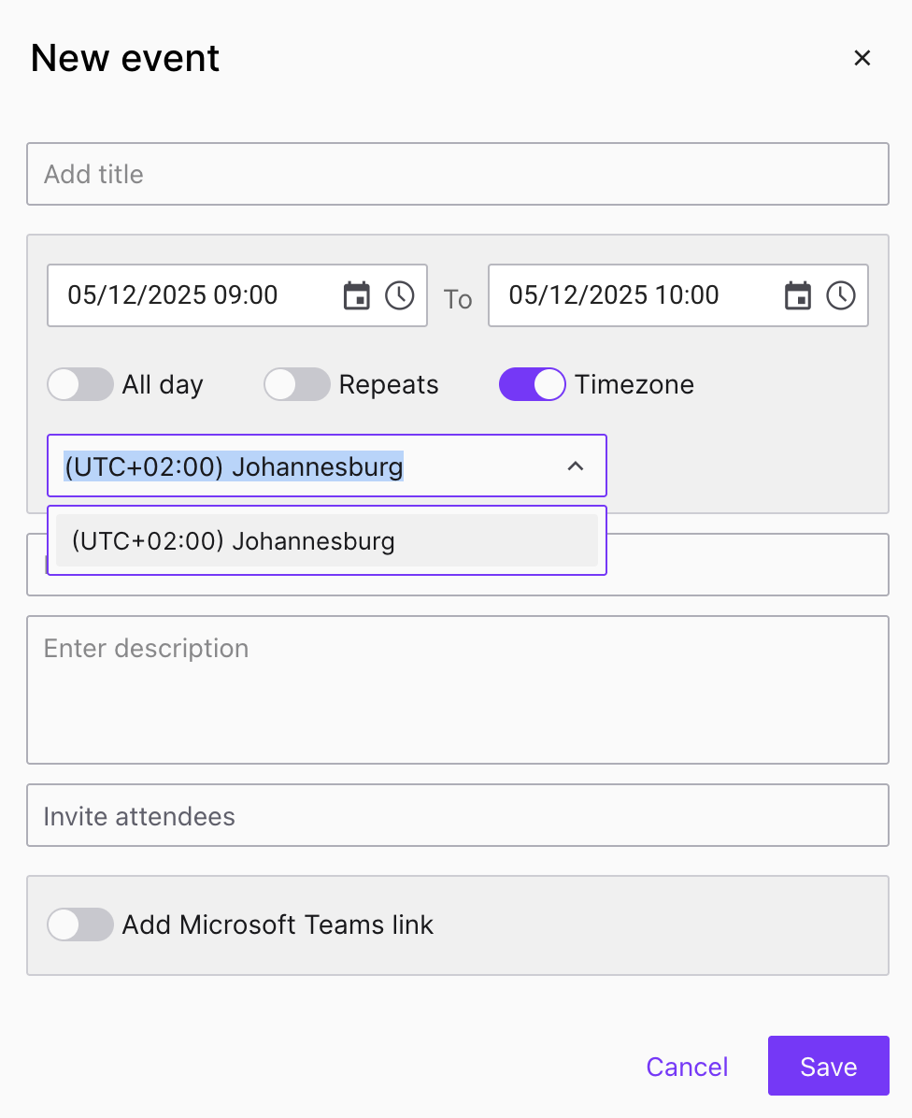This screenshot has width=912, height=1118.
Task: Open the end date calendar picker
Action: pos(798,295)
